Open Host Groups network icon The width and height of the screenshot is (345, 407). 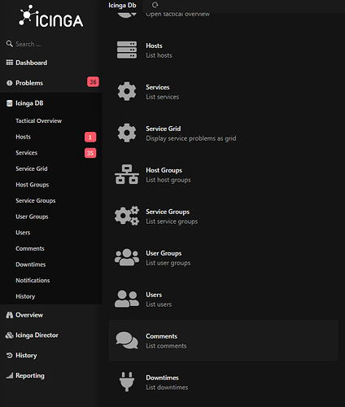click(x=127, y=174)
